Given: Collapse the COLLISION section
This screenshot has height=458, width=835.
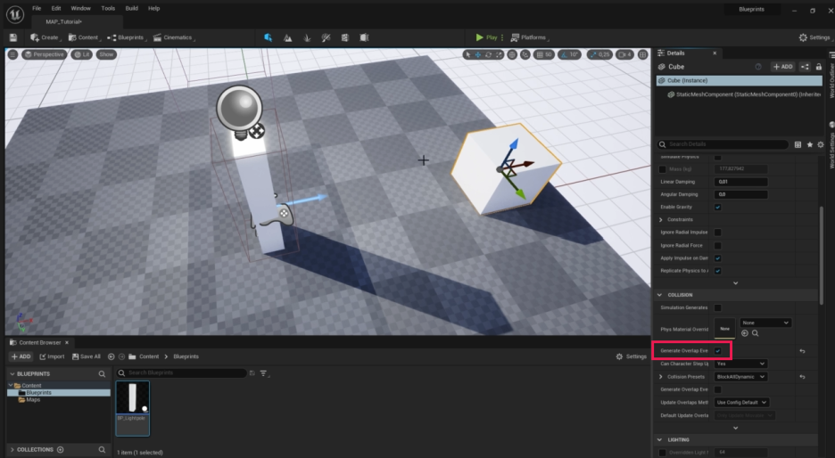Looking at the screenshot, I should click(660, 295).
